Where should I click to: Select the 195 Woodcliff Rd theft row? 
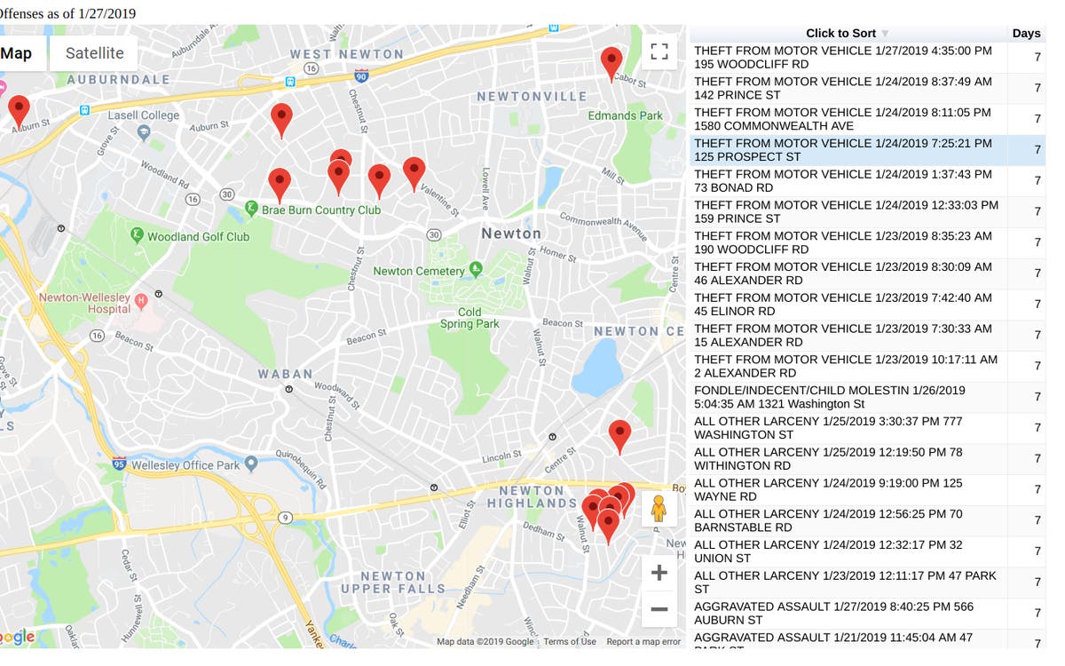(x=848, y=58)
